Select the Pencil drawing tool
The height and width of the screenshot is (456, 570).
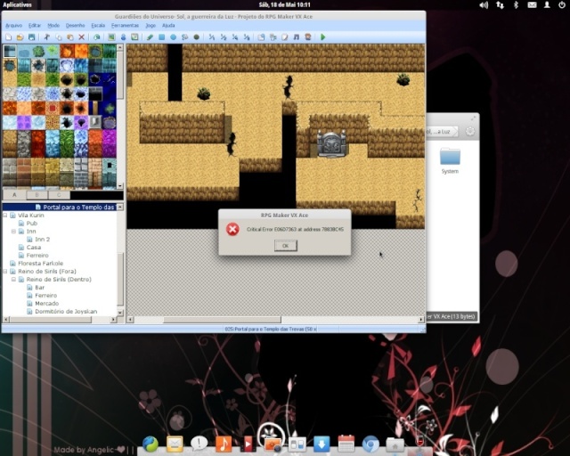pyautogui.click(x=150, y=37)
